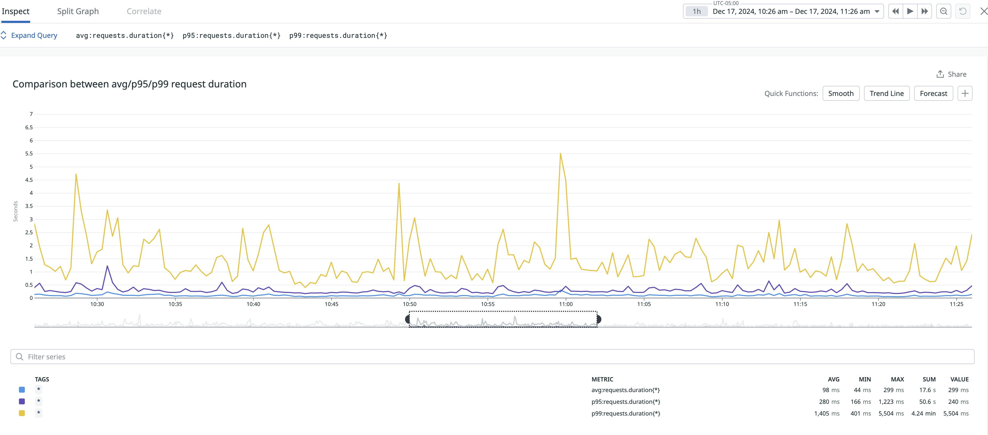Switch to the Split Graph tab
988x435 pixels.
(78, 11)
